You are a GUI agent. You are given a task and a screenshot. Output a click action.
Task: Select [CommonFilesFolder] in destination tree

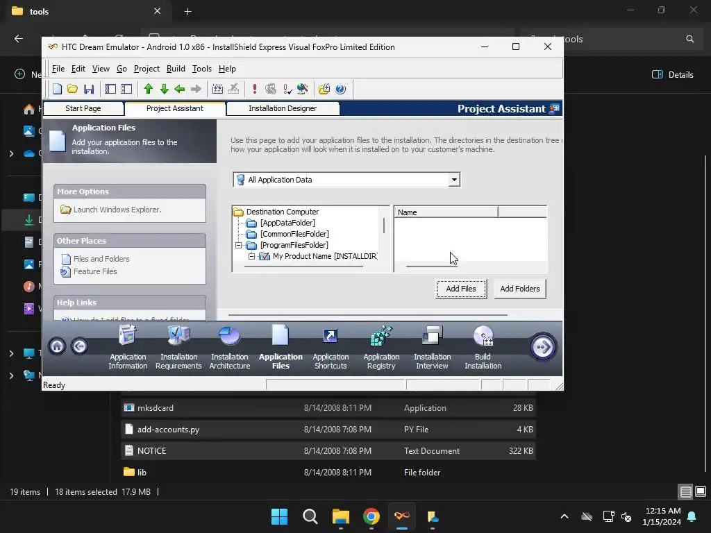pos(294,234)
